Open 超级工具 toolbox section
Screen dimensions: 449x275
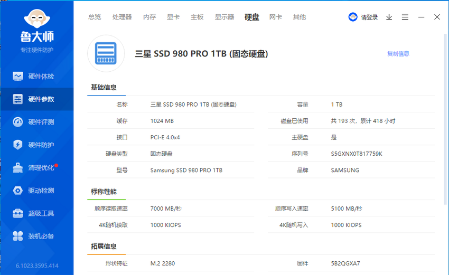pyautogui.click(x=36, y=213)
